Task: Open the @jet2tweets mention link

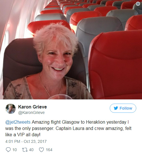Action: [x=18, y=122]
